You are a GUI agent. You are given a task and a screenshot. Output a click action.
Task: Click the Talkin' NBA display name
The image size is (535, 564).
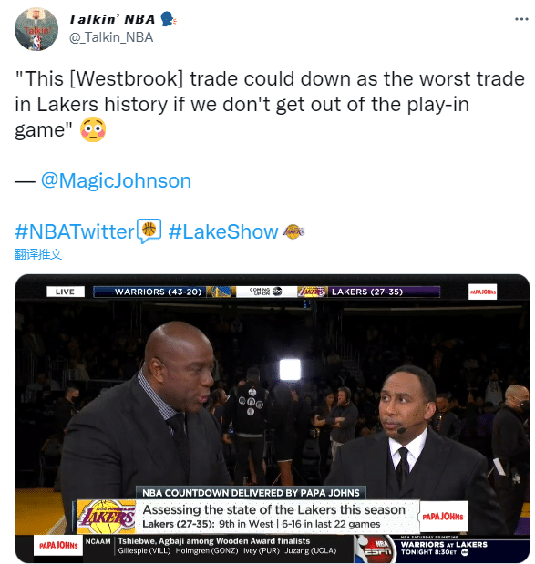coord(112,19)
